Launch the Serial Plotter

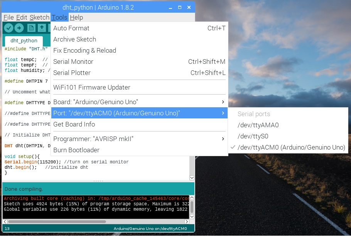tap(139, 73)
